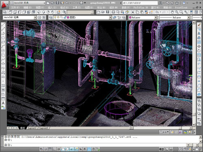Open the Layer Properties Manager icon
This screenshot has height=152, width=203.
[51, 17]
